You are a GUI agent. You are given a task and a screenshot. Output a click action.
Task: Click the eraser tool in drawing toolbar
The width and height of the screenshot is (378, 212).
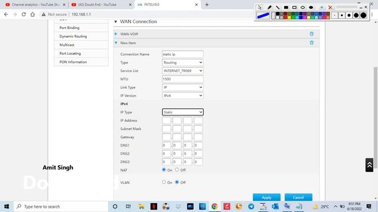(321, 8)
